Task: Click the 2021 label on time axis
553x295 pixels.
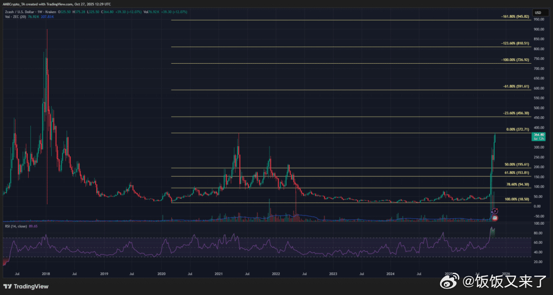Action: point(219,274)
